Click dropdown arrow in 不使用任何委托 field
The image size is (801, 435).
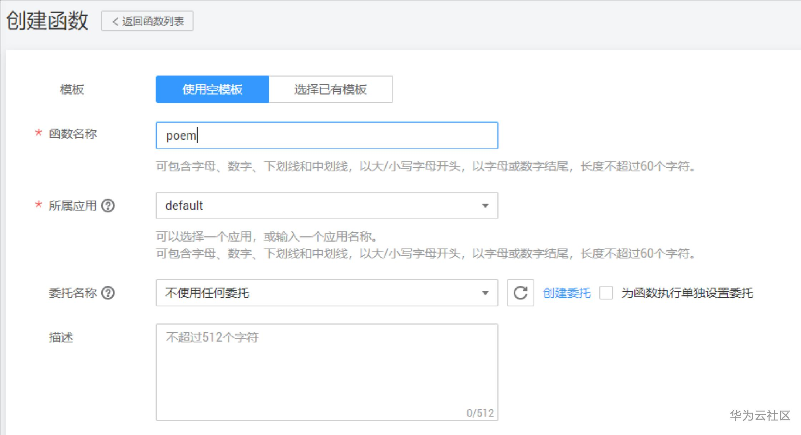[485, 293]
